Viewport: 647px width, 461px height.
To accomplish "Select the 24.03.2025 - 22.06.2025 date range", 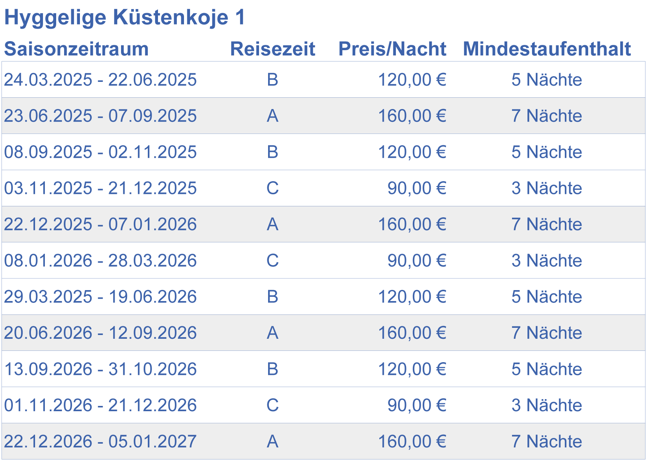I will [100, 80].
